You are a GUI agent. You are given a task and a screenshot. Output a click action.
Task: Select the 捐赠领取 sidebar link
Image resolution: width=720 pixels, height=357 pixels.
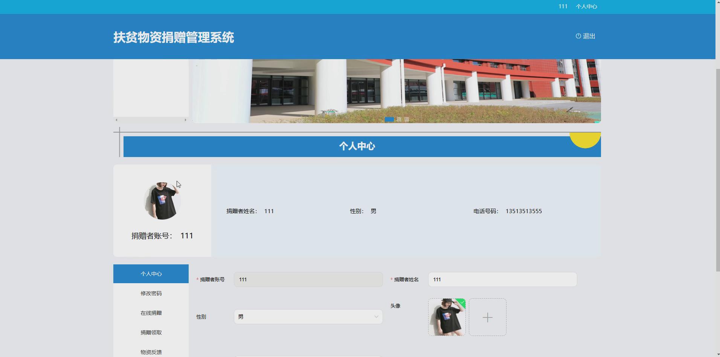click(151, 332)
